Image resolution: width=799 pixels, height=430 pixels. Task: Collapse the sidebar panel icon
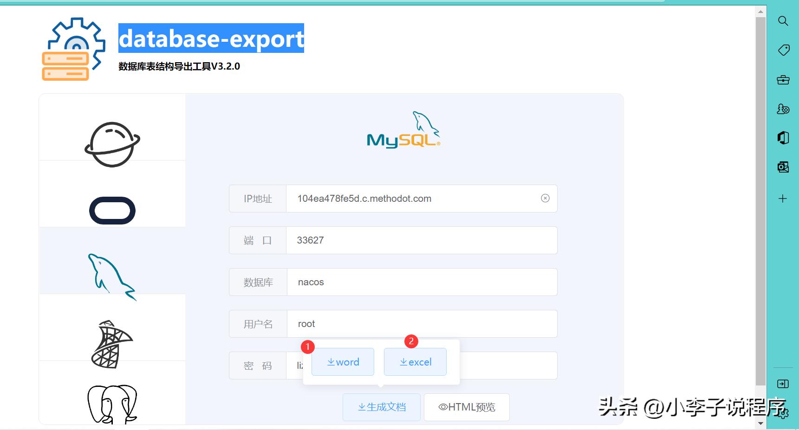pos(783,384)
